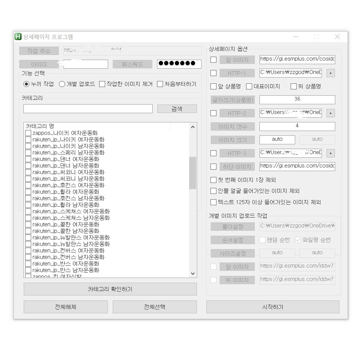Click the HTTP-1 file path field
This screenshot has height=359, width=359.
(291, 73)
